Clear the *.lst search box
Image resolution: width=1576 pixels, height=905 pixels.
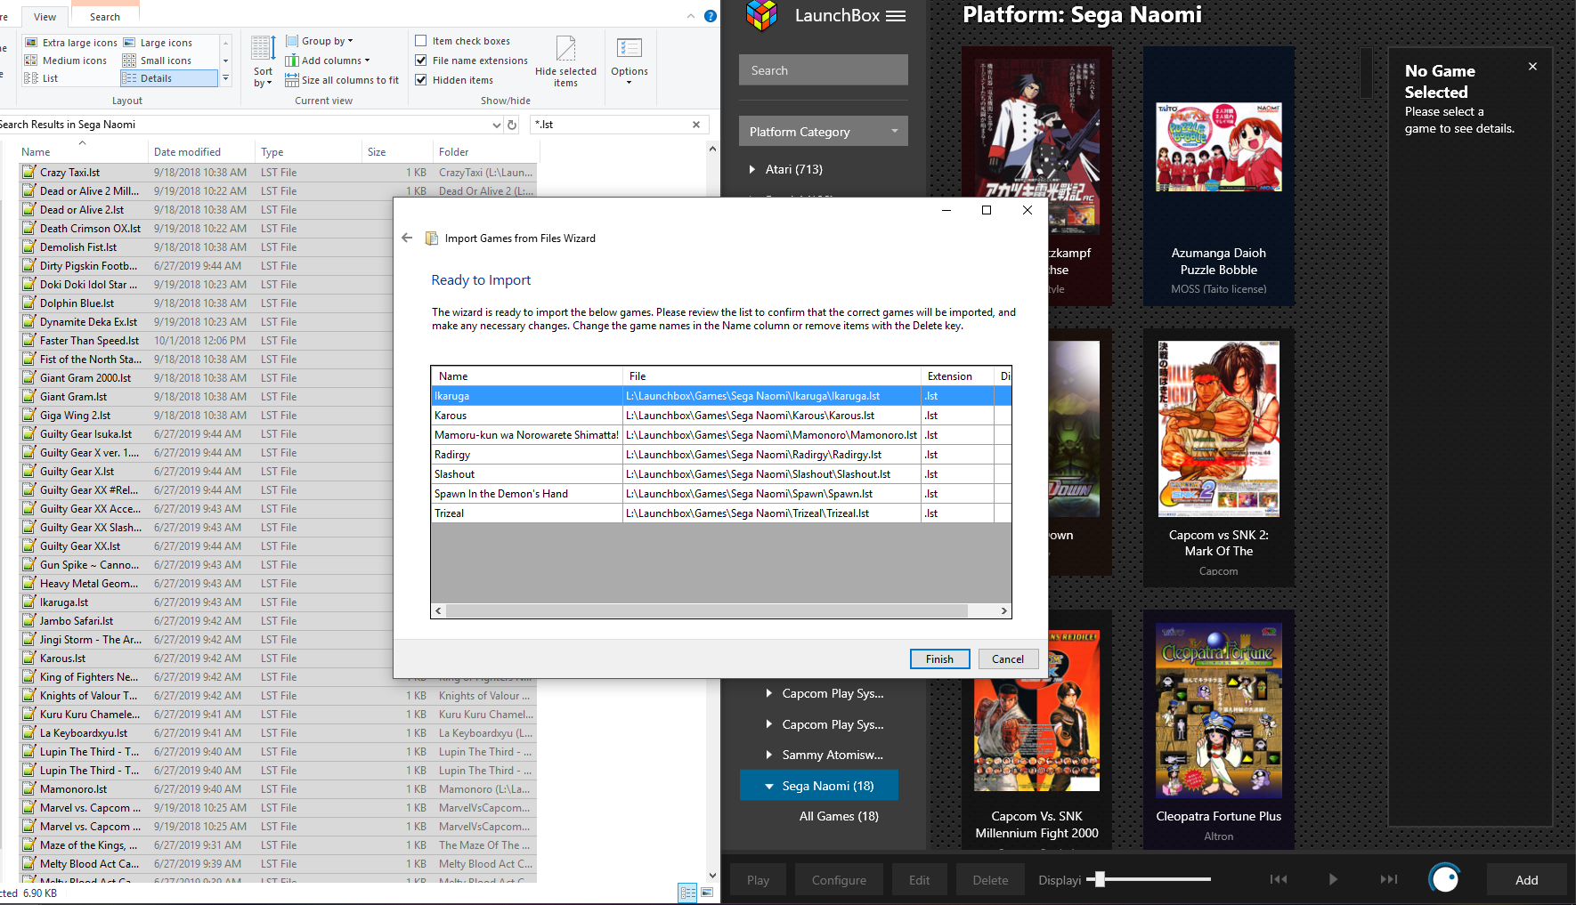696,125
